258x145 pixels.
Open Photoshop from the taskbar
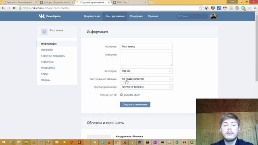click(139, 142)
